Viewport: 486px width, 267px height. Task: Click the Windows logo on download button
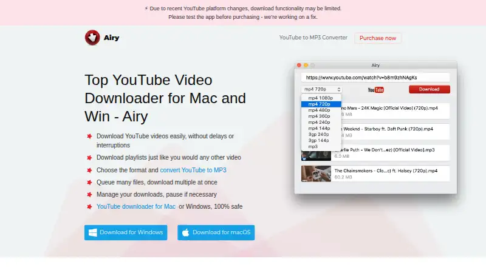click(x=93, y=232)
